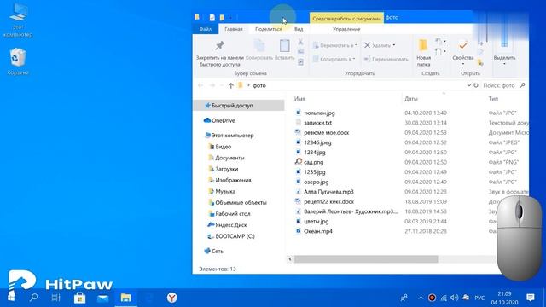546x307 pixels.
Task: Click the Paste clipboard icon
Action: pyautogui.click(x=284, y=45)
